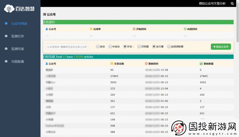Click the dashboard icon beside 公众号列表

click(6, 23)
